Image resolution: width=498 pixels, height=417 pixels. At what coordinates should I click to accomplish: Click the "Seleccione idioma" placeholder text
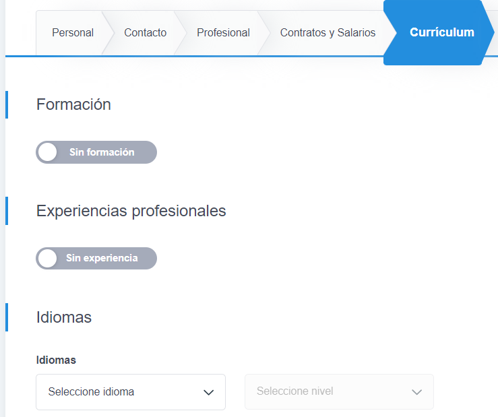click(x=91, y=392)
